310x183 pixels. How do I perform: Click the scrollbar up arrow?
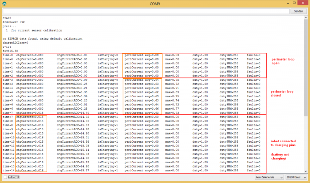(x=306, y=17)
